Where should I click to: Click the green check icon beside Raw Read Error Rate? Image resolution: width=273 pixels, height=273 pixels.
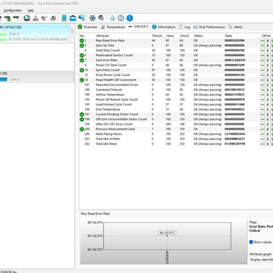tap(82, 40)
